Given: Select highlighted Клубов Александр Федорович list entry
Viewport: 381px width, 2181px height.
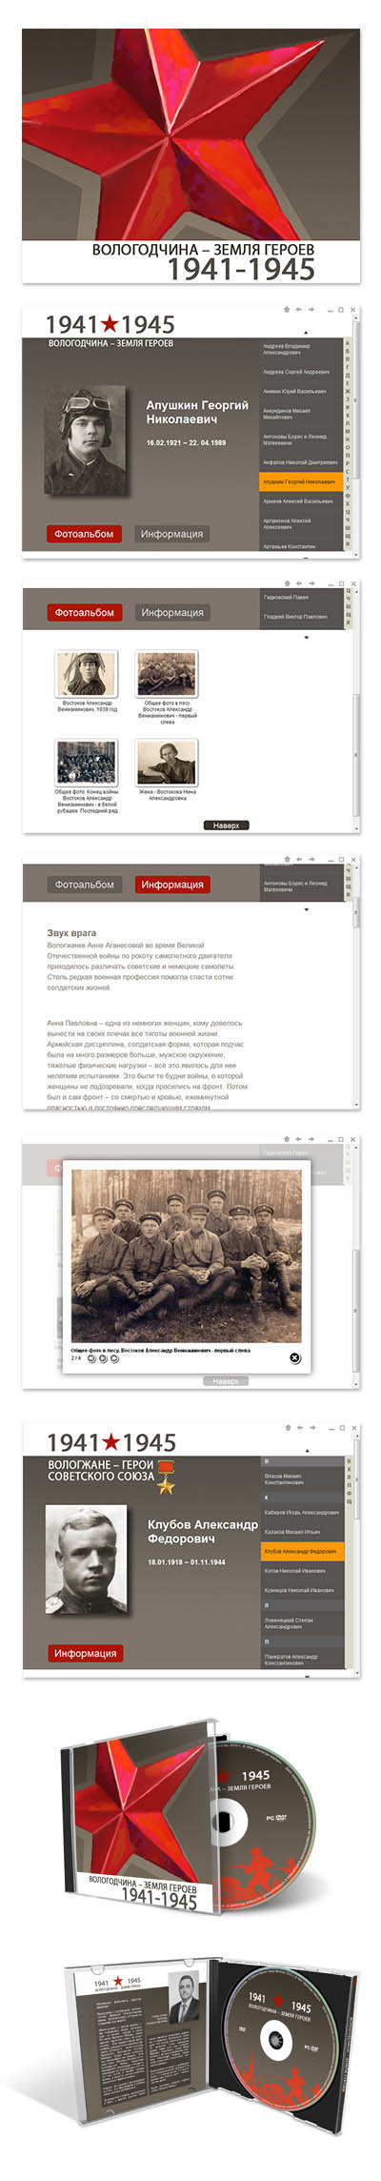Looking at the screenshot, I should (302, 1551).
